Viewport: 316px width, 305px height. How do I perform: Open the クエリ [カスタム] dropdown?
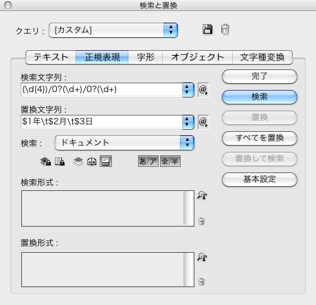click(x=113, y=30)
